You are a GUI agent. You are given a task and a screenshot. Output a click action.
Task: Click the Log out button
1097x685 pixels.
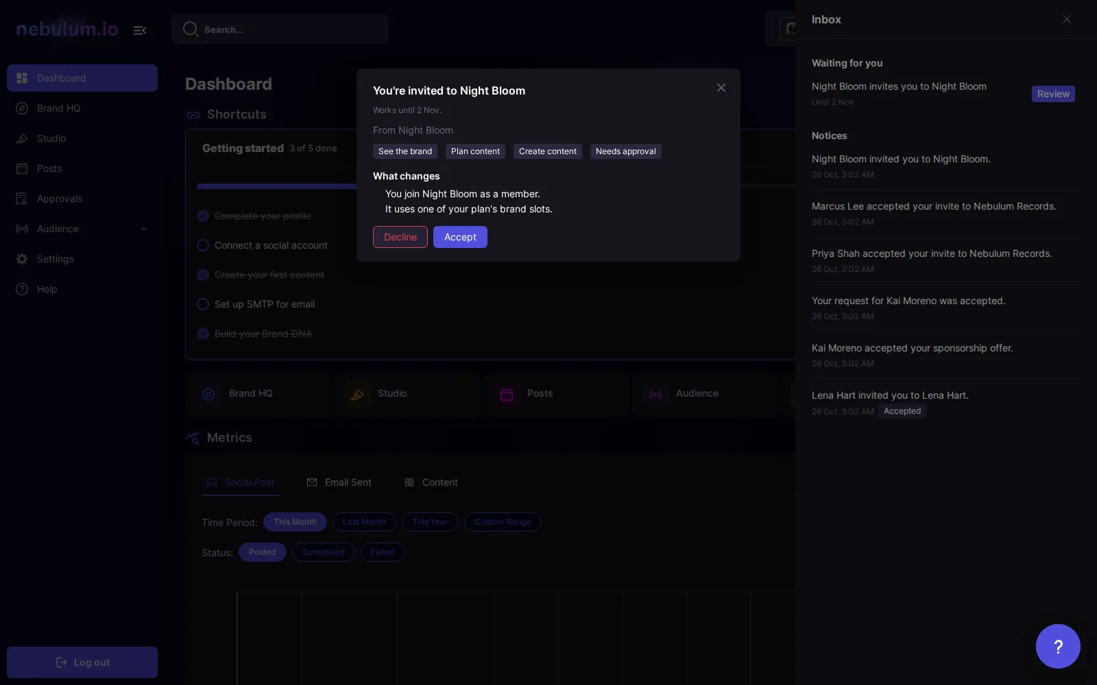click(82, 662)
